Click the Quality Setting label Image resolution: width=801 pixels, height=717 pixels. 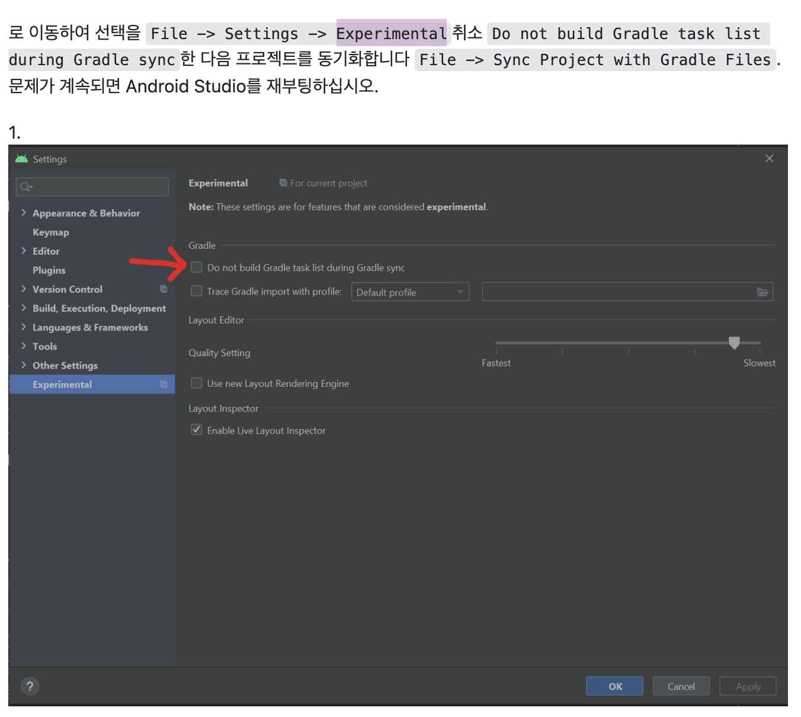(x=219, y=353)
